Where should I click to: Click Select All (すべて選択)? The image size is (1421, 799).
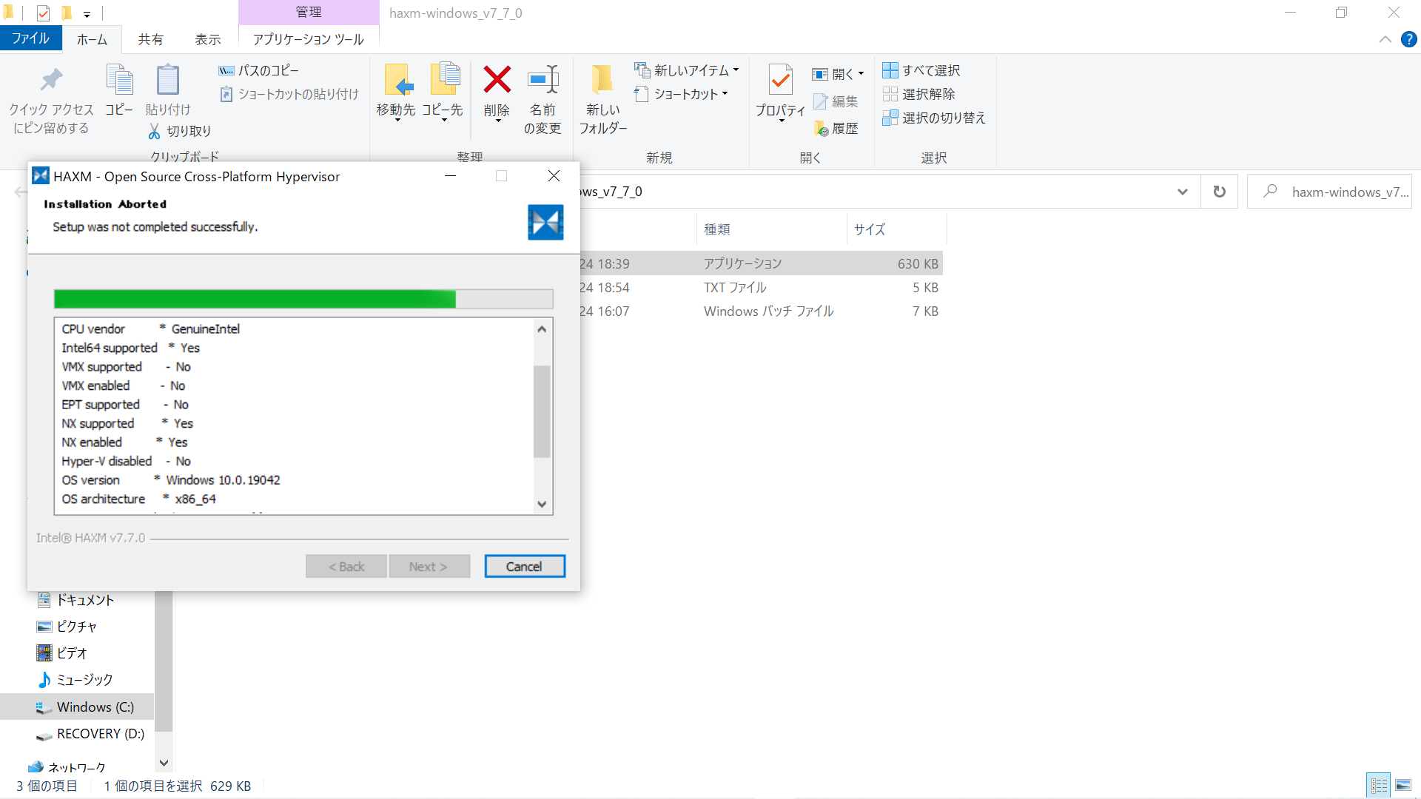pos(921,70)
